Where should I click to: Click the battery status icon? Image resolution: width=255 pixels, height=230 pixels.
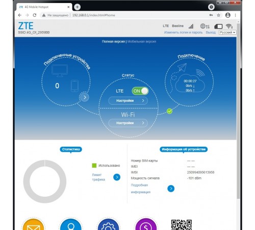tap(218, 27)
